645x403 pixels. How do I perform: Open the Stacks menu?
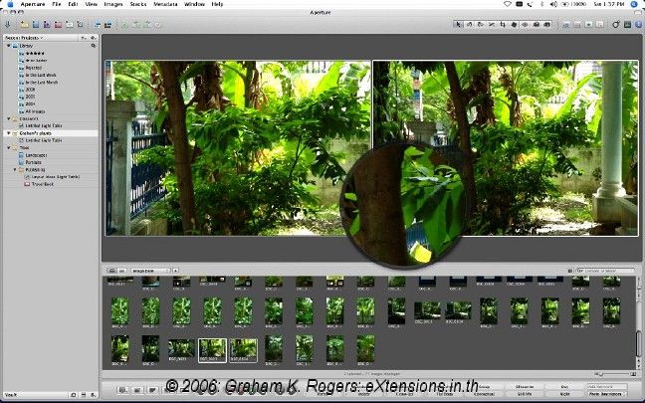(x=138, y=4)
